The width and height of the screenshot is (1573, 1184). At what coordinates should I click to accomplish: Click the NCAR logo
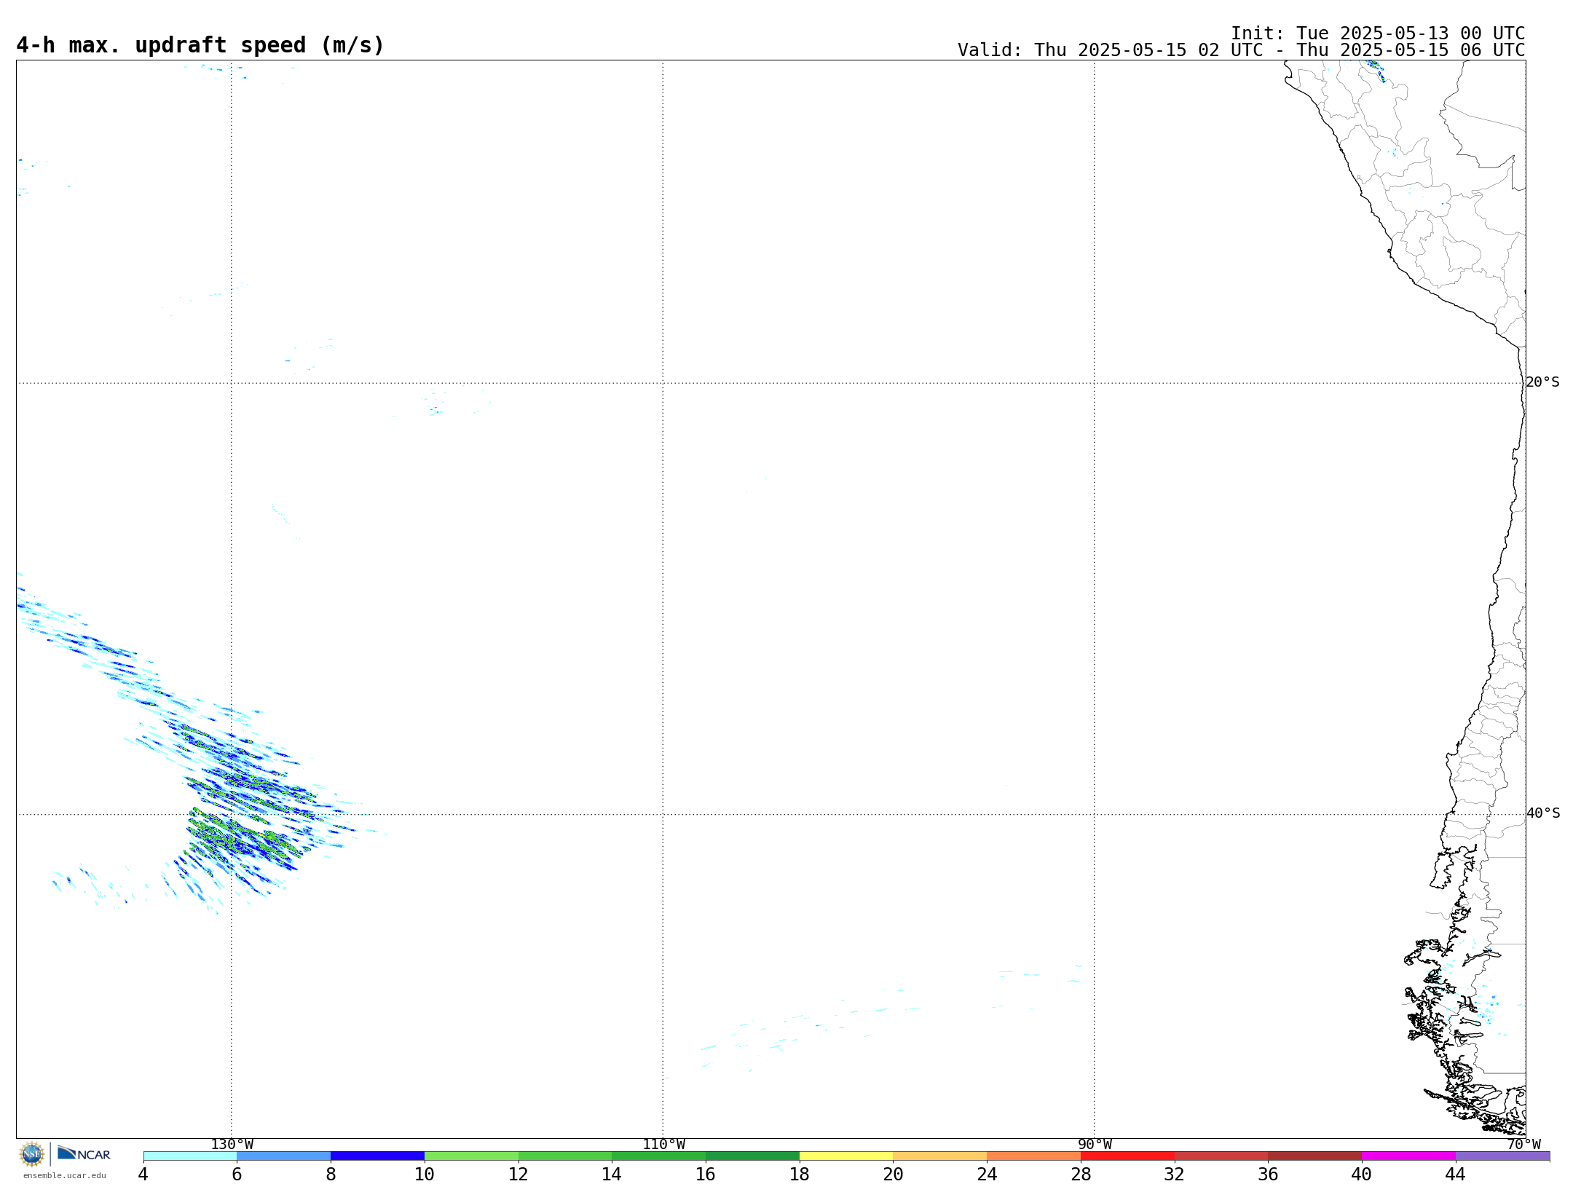coord(84,1153)
